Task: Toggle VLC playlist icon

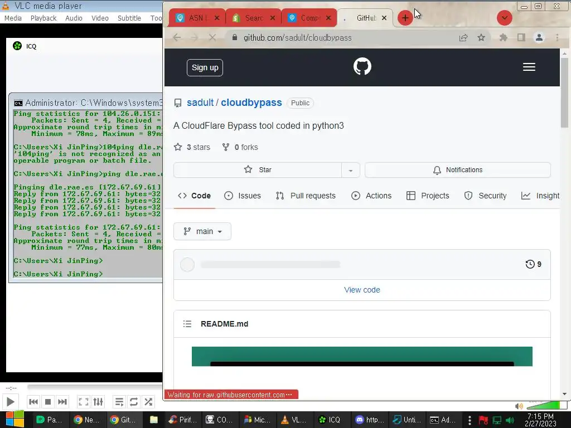Action: point(119,402)
